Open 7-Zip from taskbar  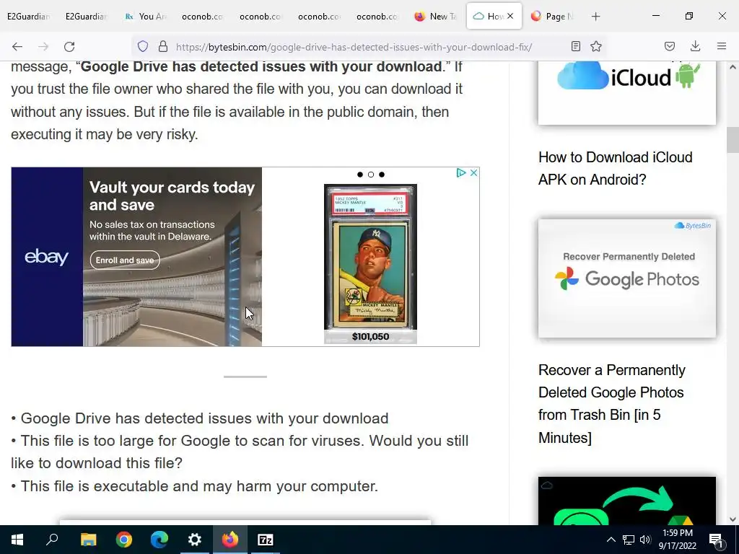click(266, 540)
